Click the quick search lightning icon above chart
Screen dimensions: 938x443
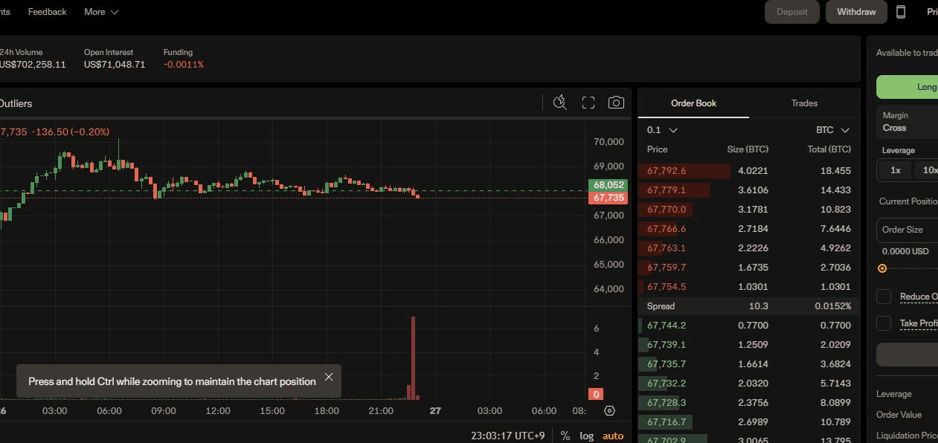pos(560,103)
